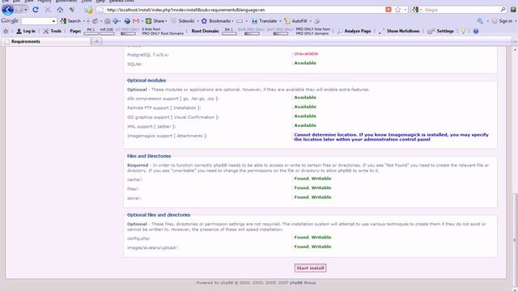This screenshot has height=291, width=518.
Task: Click the Analyze Page magnifier button
Action: [355, 31]
